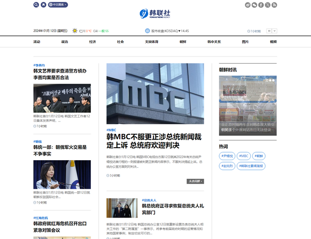Open the WeChat social icon
This screenshot has width=311, height=239.
pyautogui.click(x=254, y=5)
